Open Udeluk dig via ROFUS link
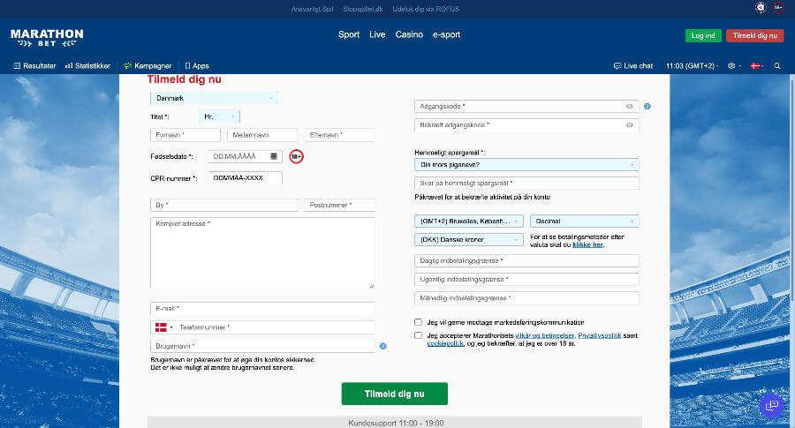 point(426,9)
